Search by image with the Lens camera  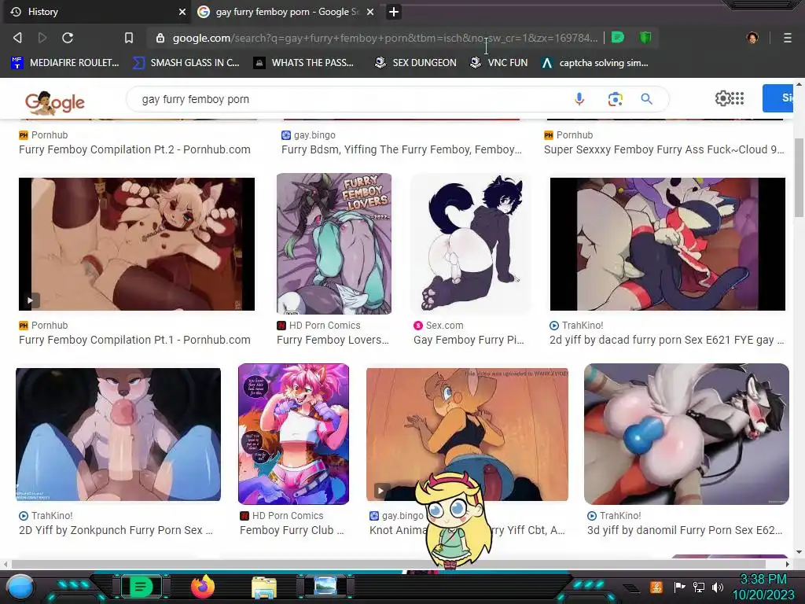tap(615, 99)
